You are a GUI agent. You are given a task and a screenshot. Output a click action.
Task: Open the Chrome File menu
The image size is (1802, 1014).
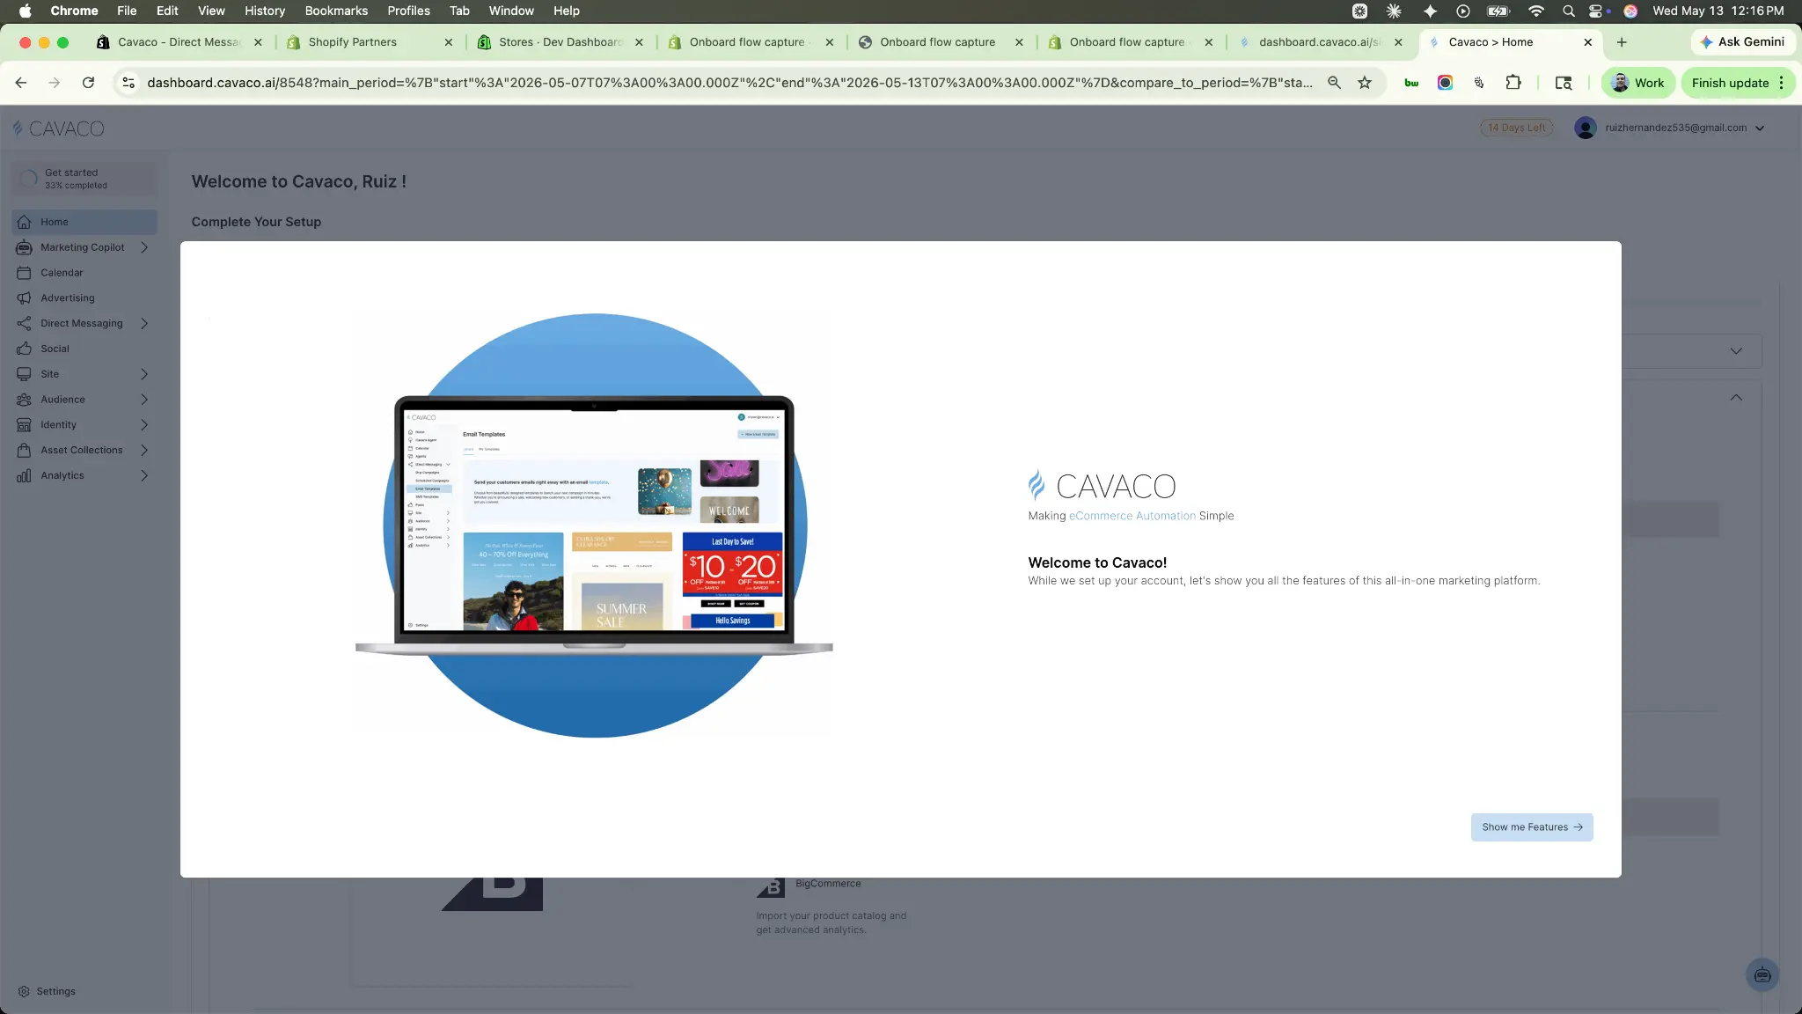pyautogui.click(x=127, y=11)
